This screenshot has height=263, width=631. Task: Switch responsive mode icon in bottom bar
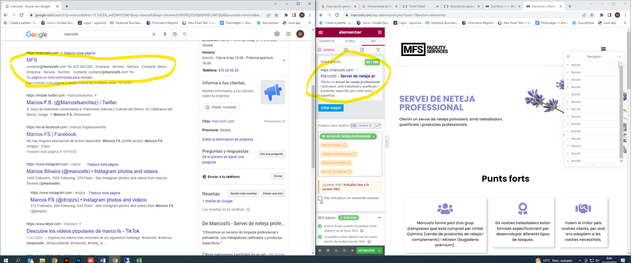point(344,251)
